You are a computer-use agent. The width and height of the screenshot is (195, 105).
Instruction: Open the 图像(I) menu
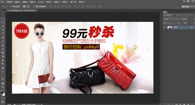(x=25, y=2)
